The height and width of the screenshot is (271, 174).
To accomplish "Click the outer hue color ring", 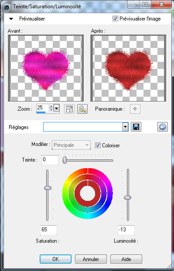I will (88, 217).
